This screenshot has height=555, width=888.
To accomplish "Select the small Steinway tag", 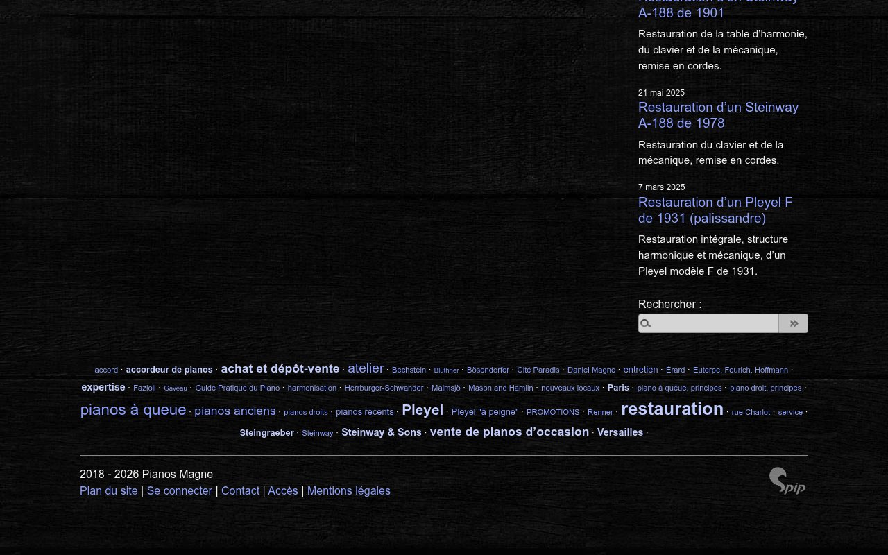I will 318,433.
